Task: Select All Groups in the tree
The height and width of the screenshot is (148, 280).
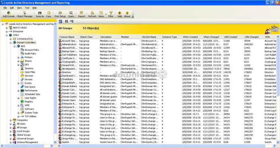Action: point(22,127)
